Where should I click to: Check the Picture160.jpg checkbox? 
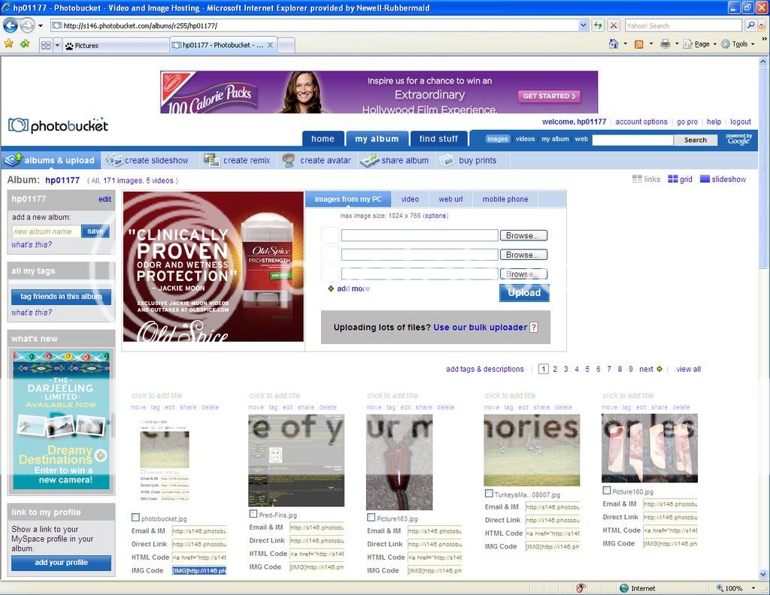607,490
